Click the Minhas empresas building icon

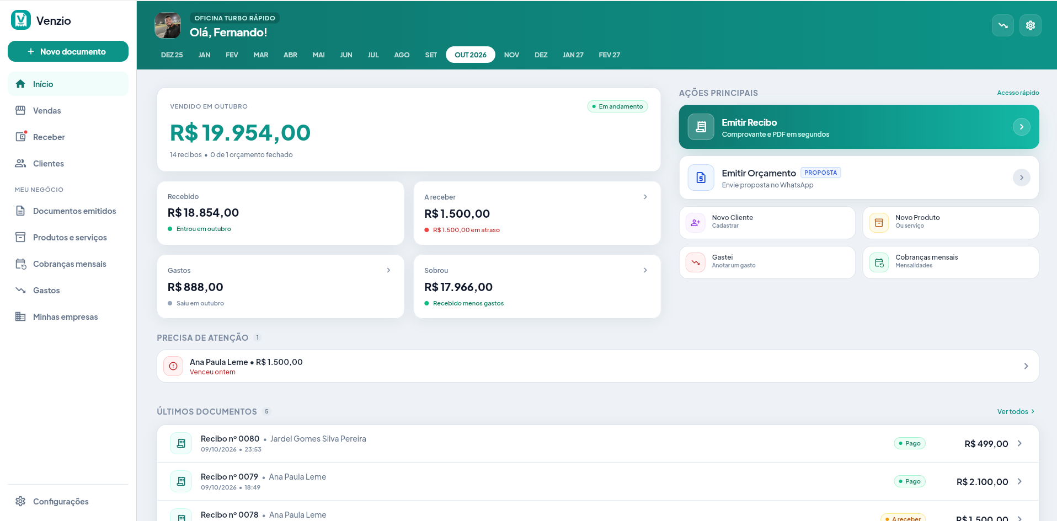[x=20, y=316]
